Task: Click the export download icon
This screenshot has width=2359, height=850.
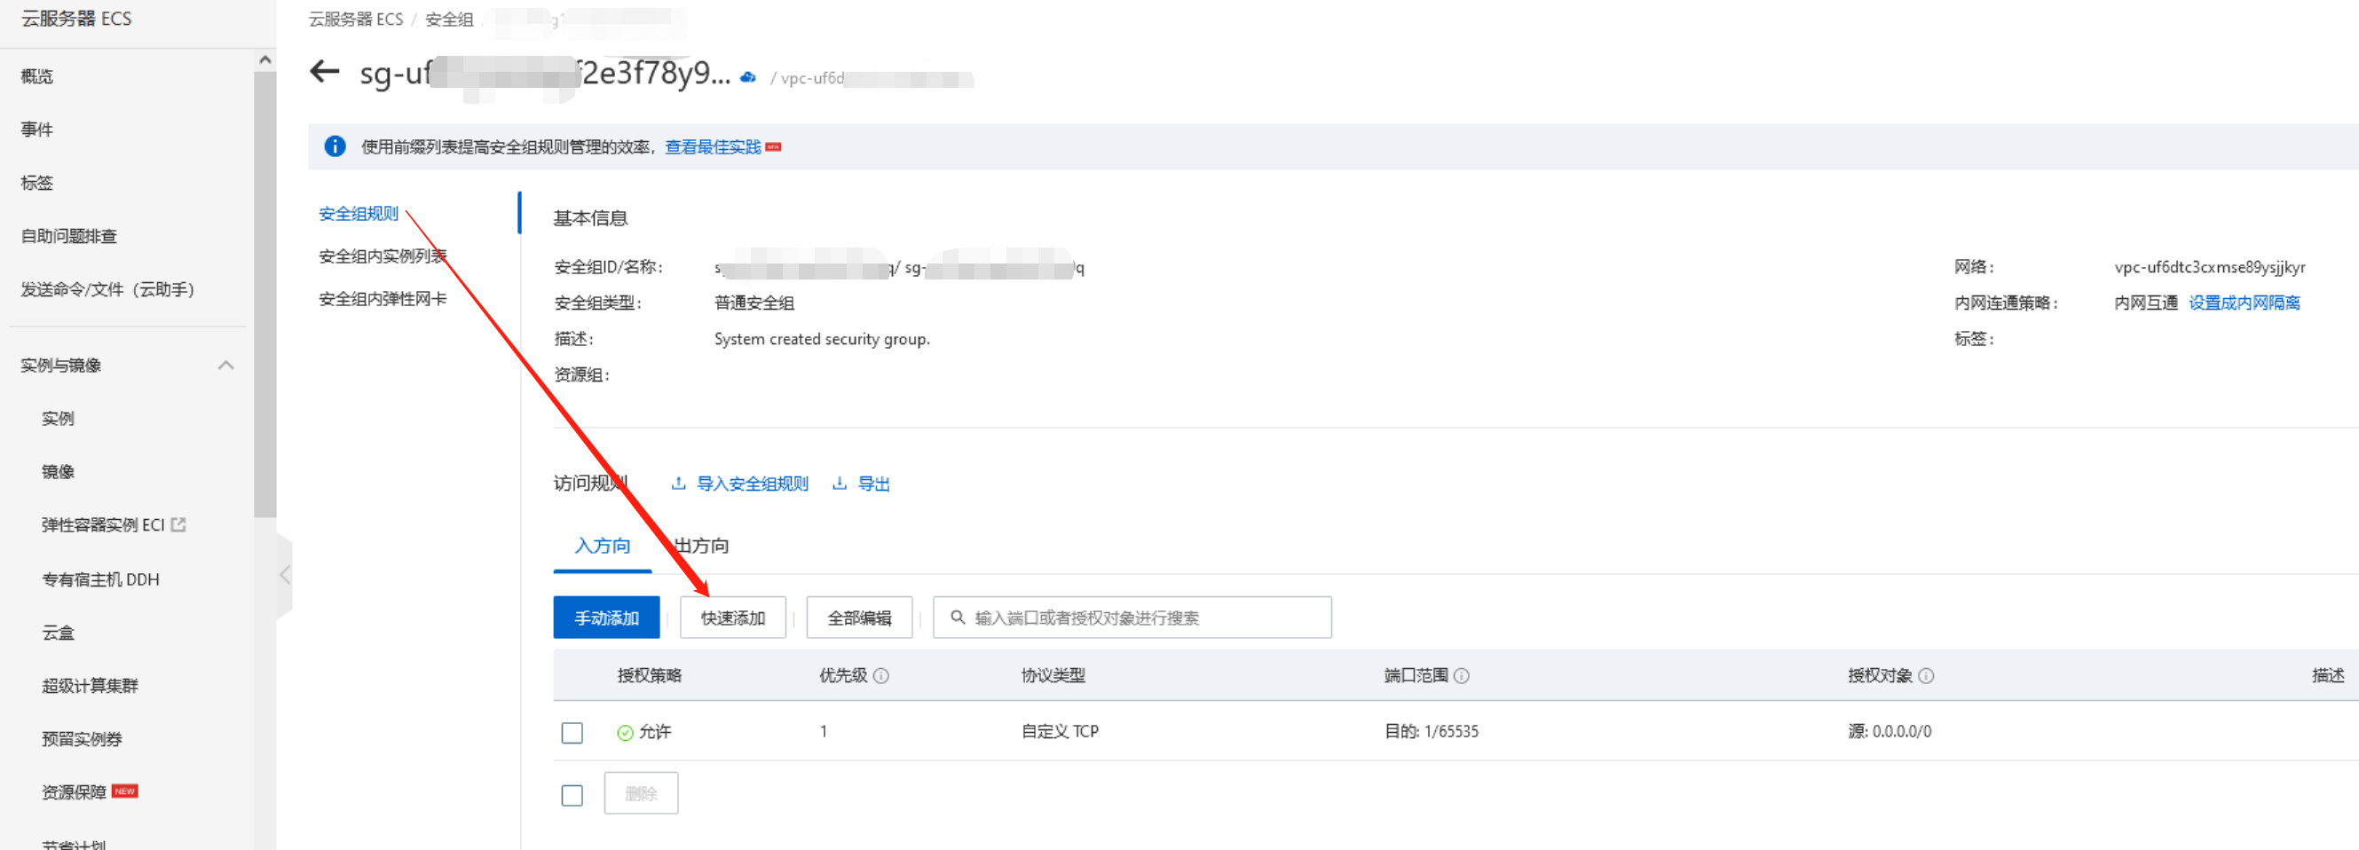Action: (x=839, y=484)
